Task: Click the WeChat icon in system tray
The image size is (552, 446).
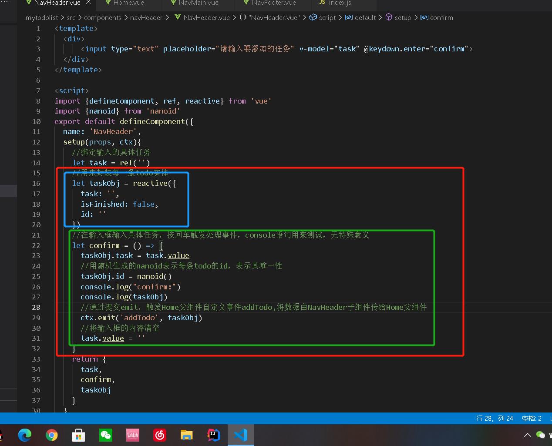Action: click(541, 435)
